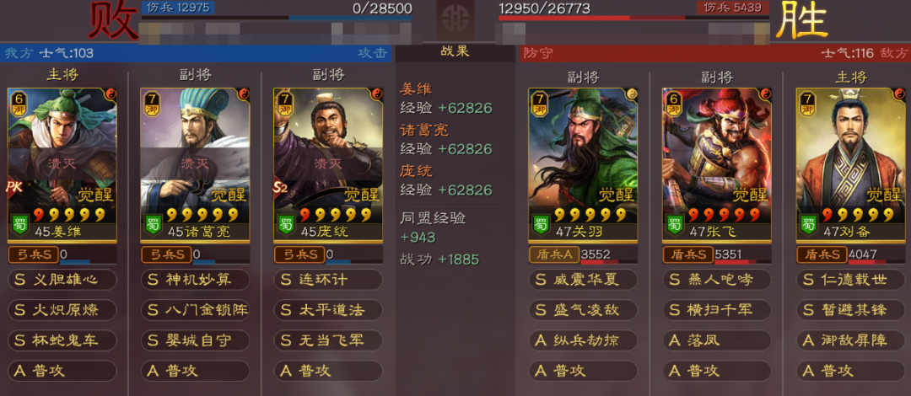View skill 仁德载世 details
Image resolution: width=911 pixels, height=396 pixels.
tap(850, 280)
